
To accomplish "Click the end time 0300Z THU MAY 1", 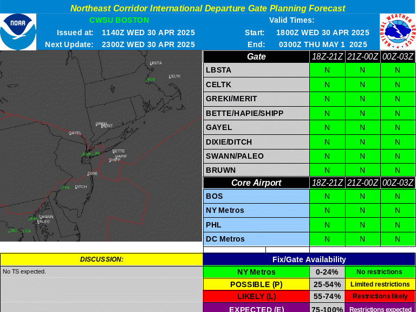I will [323, 44].
